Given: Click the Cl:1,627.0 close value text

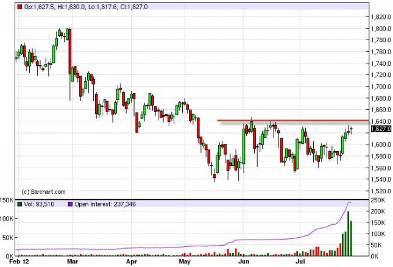Looking at the screenshot, I should click(x=134, y=7).
